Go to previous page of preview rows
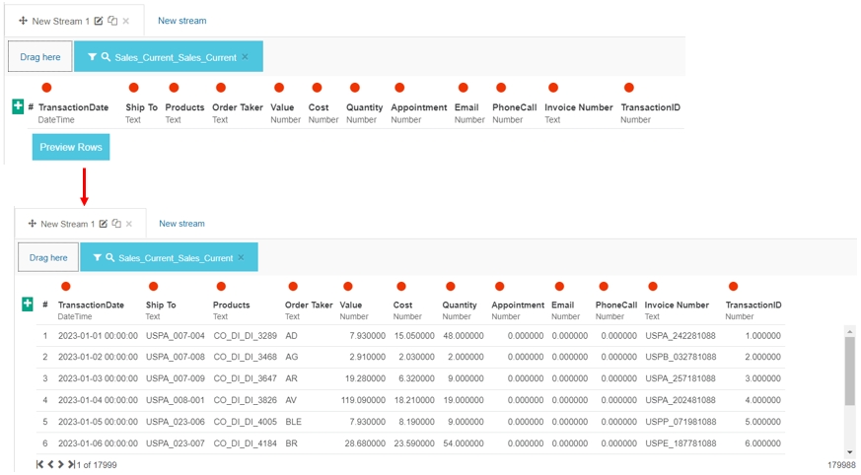861x475 pixels. coord(50,464)
